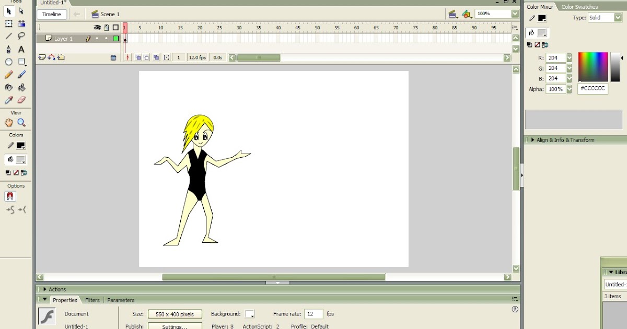Select the Line tool
The image size is (627, 329).
(x=9, y=36)
